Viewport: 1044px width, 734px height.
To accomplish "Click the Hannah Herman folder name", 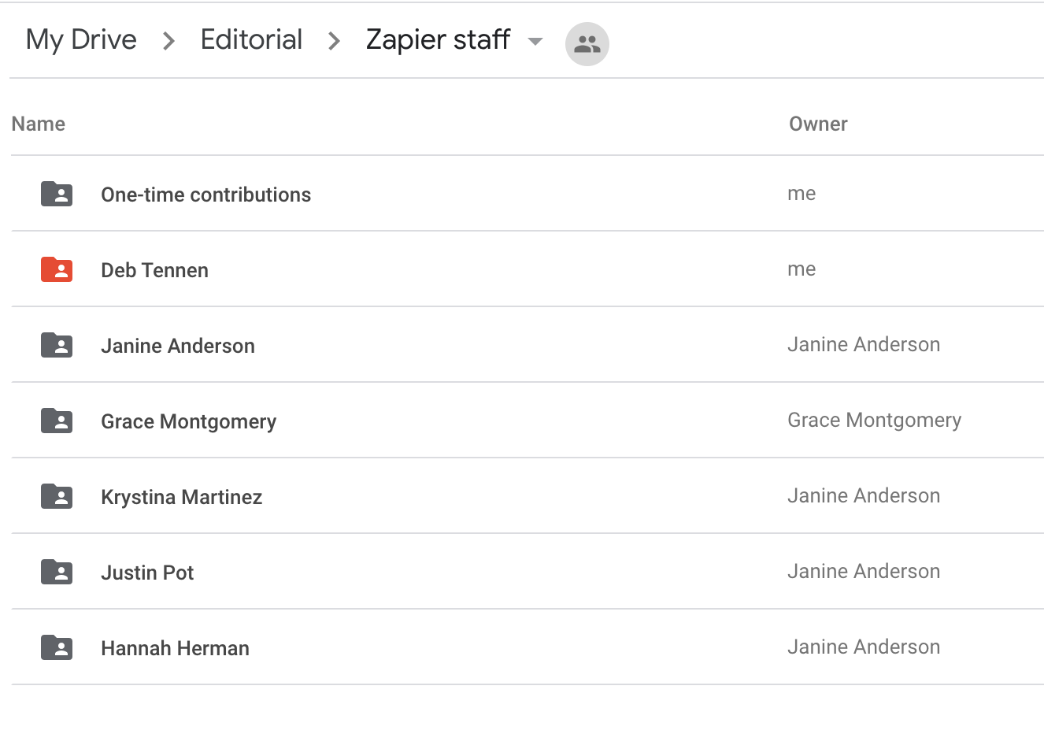I will click(x=176, y=648).
